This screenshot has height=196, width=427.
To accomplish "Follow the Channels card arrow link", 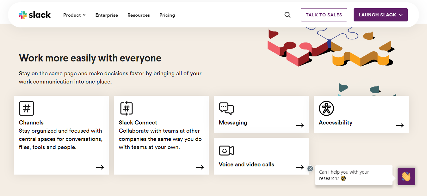I will (100, 167).
